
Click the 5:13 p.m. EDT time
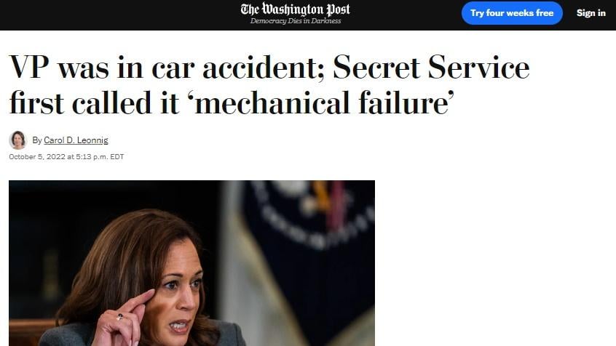point(99,157)
